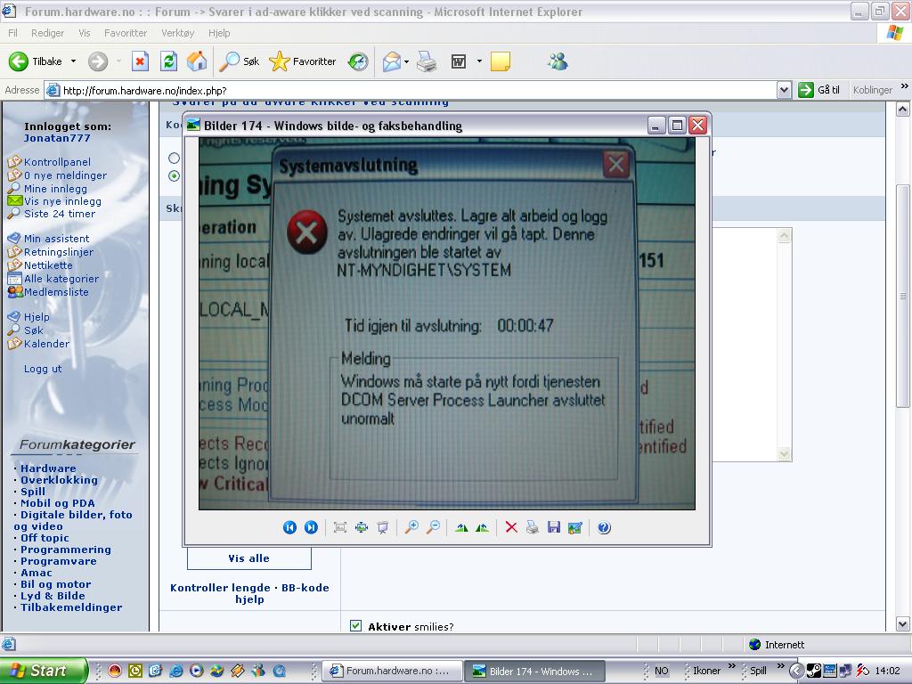Open Verktøy menu
Screen dimensions: 912x684
point(178,33)
